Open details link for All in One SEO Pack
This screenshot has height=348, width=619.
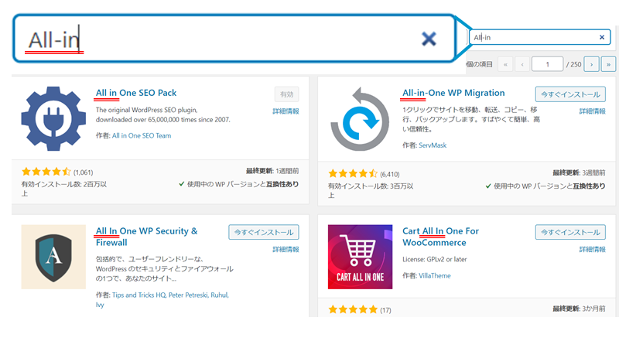point(286,111)
